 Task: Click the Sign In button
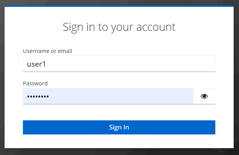click(119, 127)
